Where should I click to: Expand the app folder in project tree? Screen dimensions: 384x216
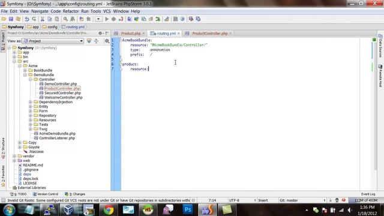tap(14, 52)
